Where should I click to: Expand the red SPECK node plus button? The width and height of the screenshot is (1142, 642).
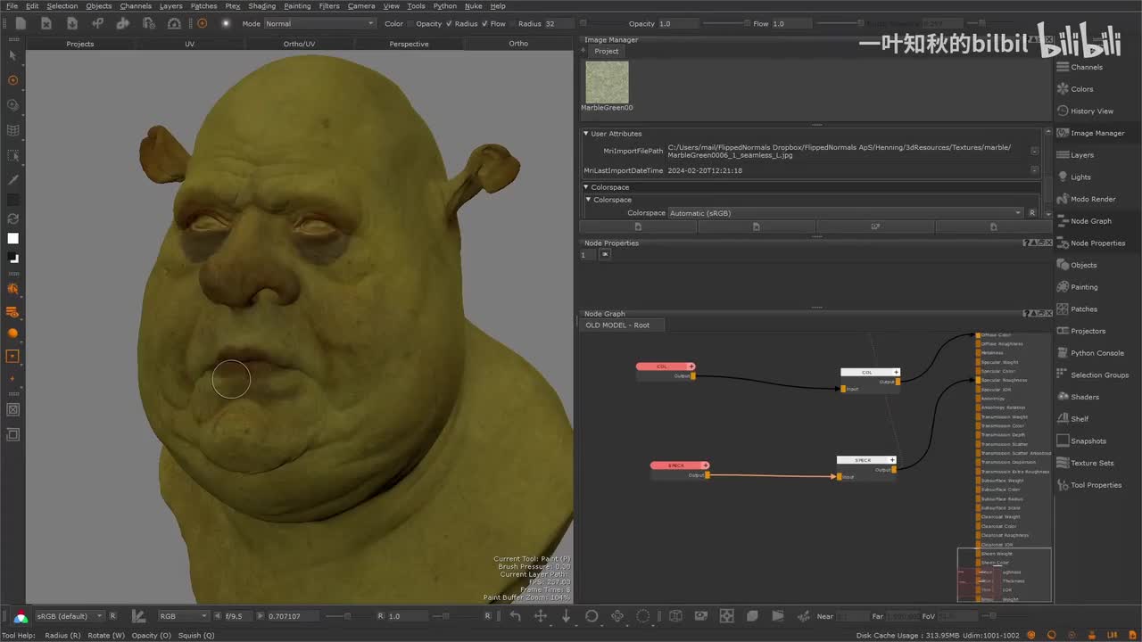click(706, 465)
